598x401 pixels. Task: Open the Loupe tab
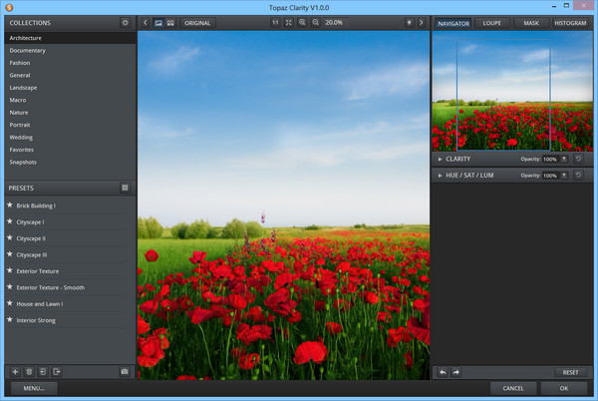point(491,22)
